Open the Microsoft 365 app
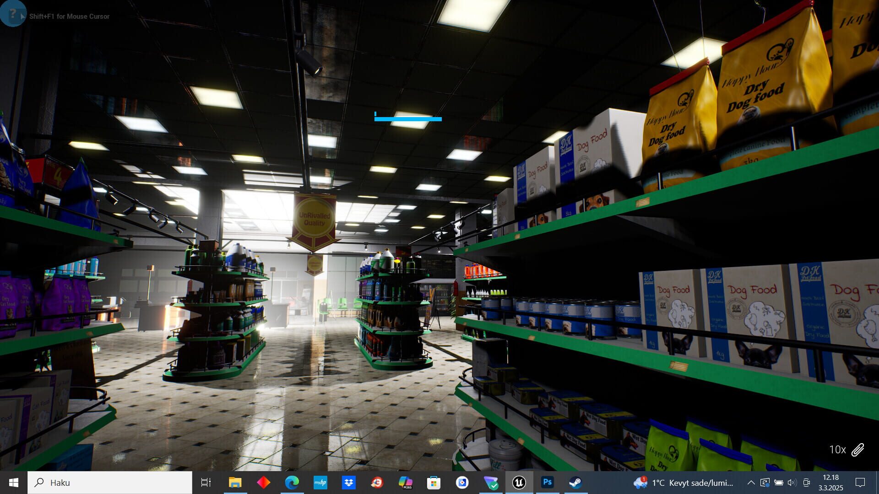This screenshot has width=879, height=494. coord(406,483)
